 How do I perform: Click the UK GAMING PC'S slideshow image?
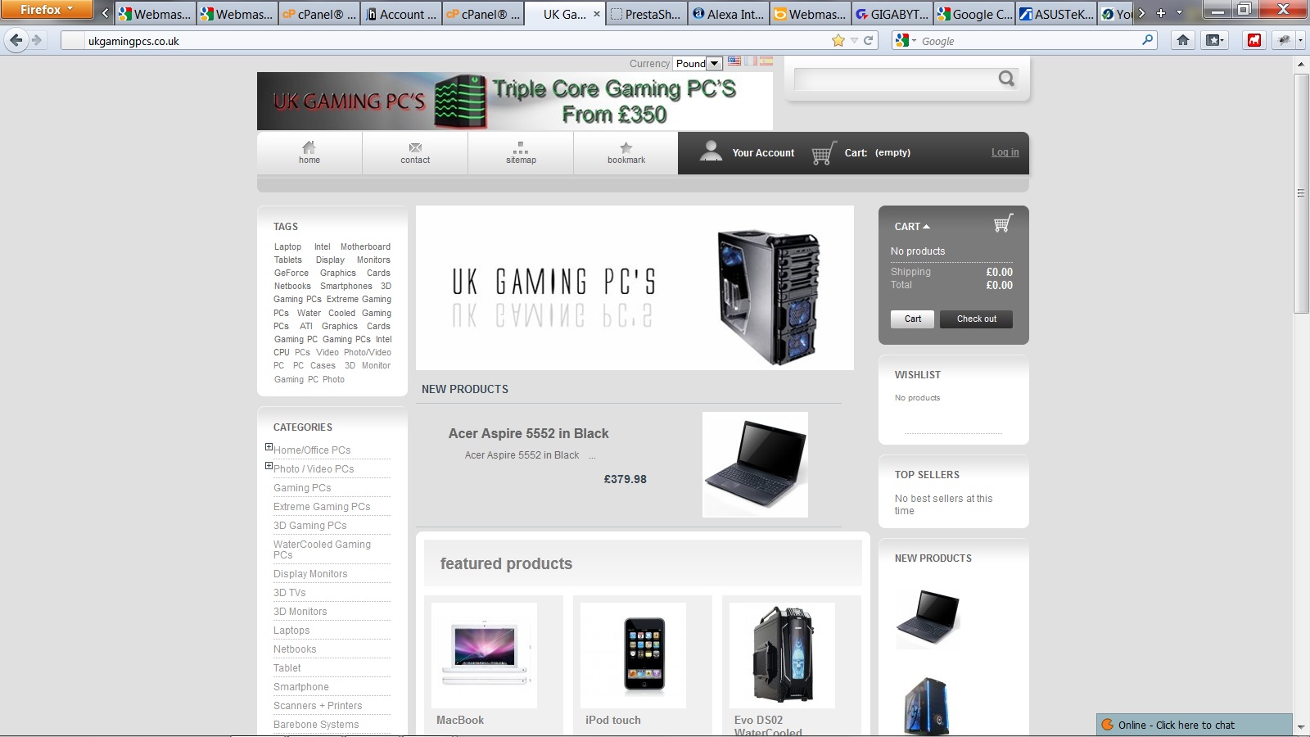[635, 287]
